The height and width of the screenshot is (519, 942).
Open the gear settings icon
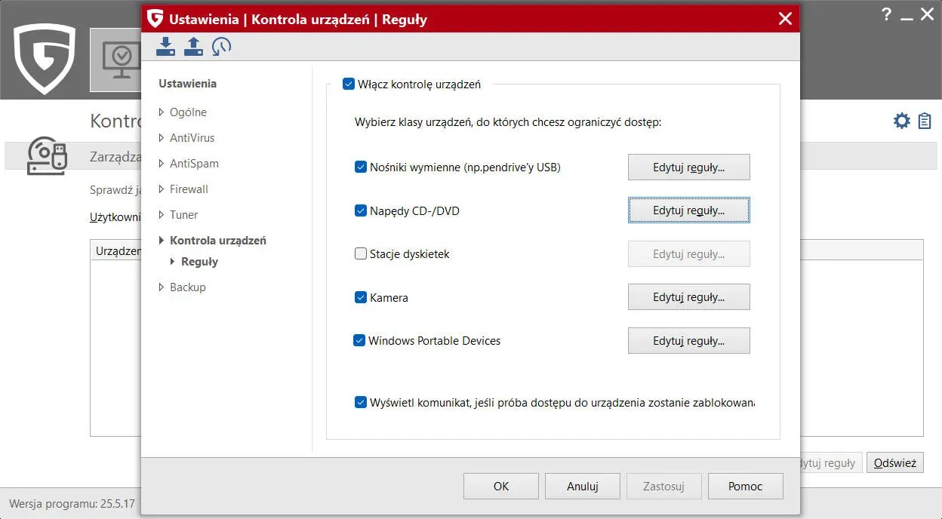[901, 121]
